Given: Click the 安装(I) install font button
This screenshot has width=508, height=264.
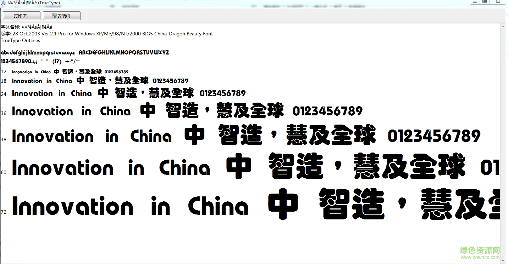Looking at the screenshot, I should click(x=61, y=16).
